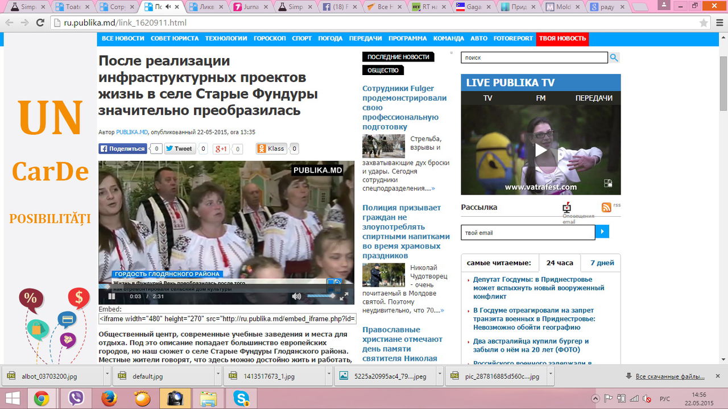The height and width of the screenshot is (409, 728).
Task: Open Skype from taskbar
Action: (x=241, y=398)
